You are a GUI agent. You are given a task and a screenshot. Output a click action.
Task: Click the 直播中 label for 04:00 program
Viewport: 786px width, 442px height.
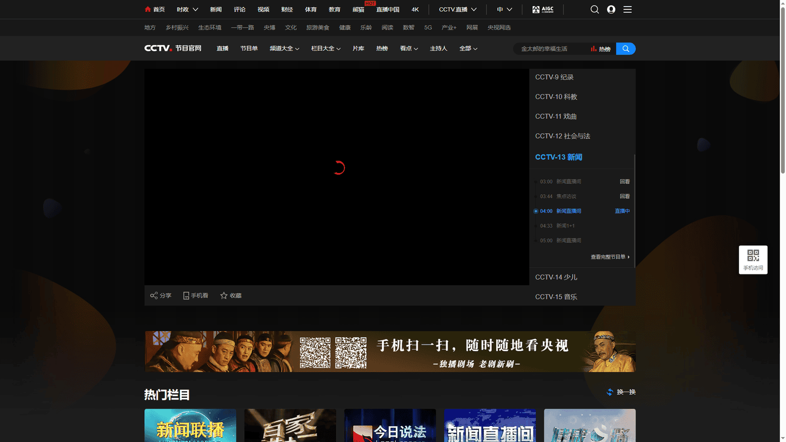tap(622, 211)
